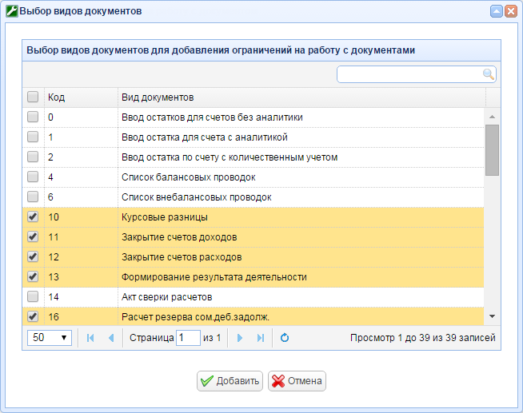Check the box for code 0
523x413 pixels.
(33, 117)
